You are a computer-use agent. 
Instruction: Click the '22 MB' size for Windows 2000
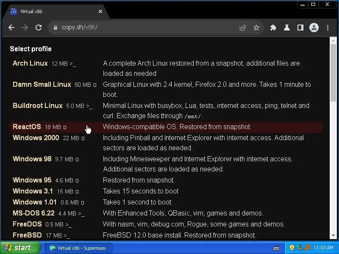tap(71, 138)
